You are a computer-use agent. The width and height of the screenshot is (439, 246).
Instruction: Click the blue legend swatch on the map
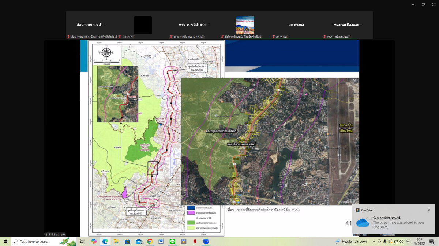click(x=191, y=207)
